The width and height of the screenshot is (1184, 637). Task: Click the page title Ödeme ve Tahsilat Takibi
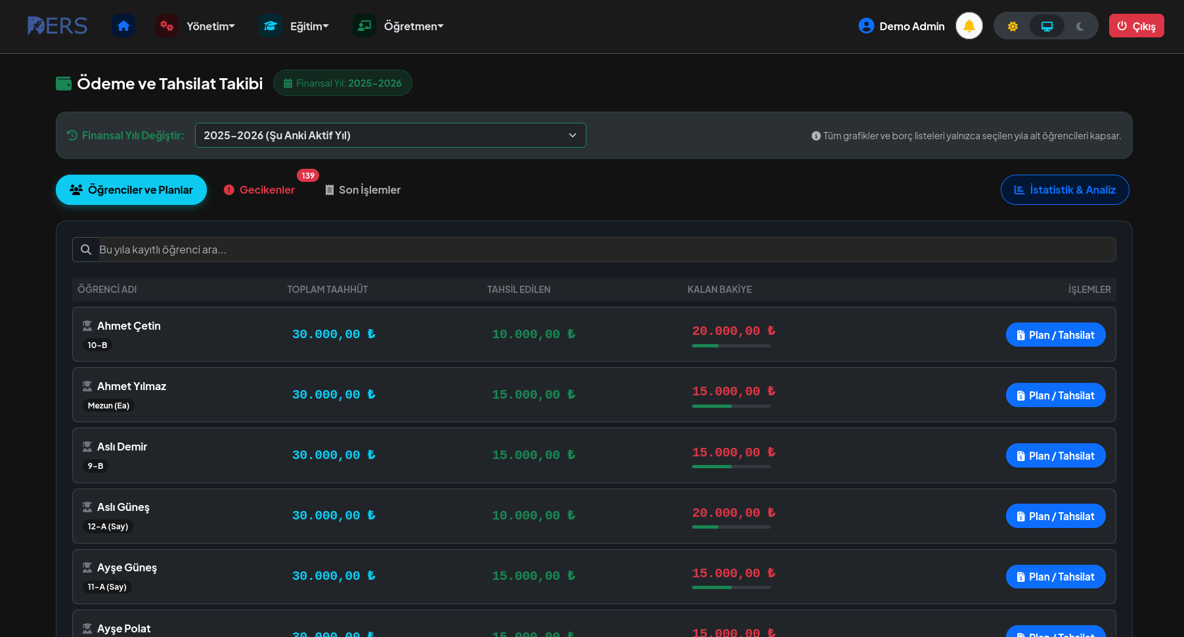tap(170, 83)
